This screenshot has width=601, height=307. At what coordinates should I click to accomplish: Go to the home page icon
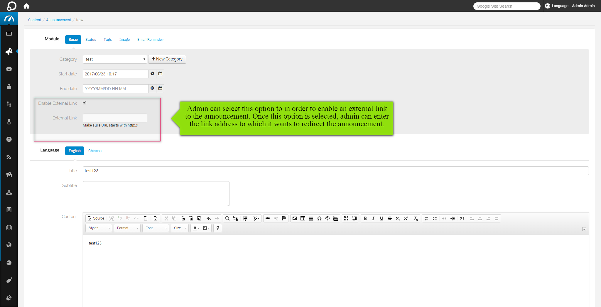(x=26, y=6)
